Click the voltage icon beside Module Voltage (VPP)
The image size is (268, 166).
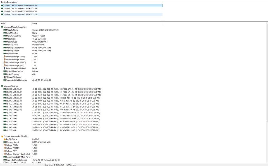click(x=5, y=65)
